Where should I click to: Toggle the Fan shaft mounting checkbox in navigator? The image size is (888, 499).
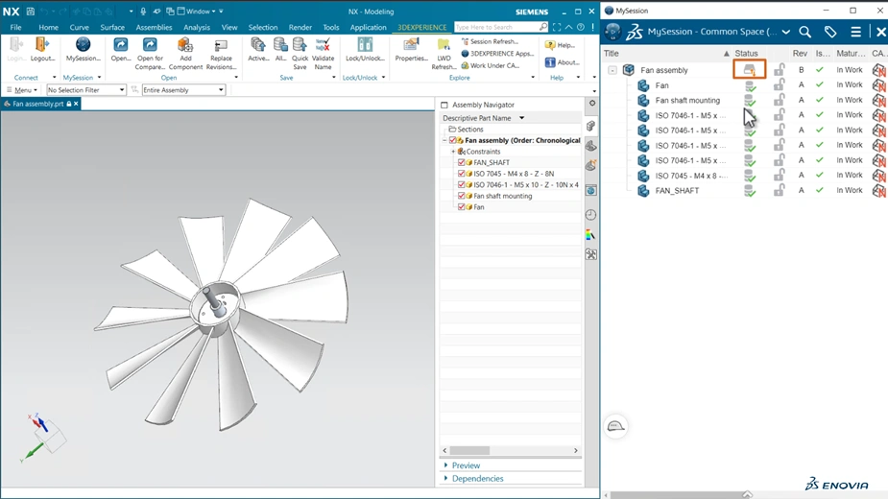point(462,196)
